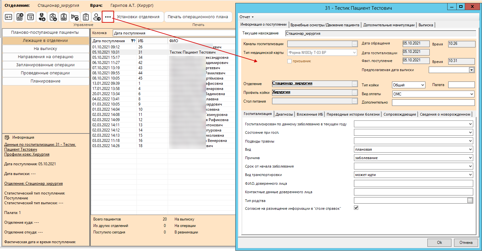The width and height of the screenshot is (482, 251).
Task: Confirm with the Ok button
Action: point(439,243)
